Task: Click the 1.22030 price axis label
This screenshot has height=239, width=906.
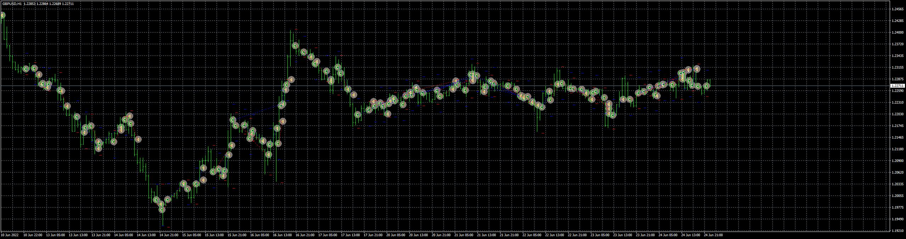Action: coord(897,114)
